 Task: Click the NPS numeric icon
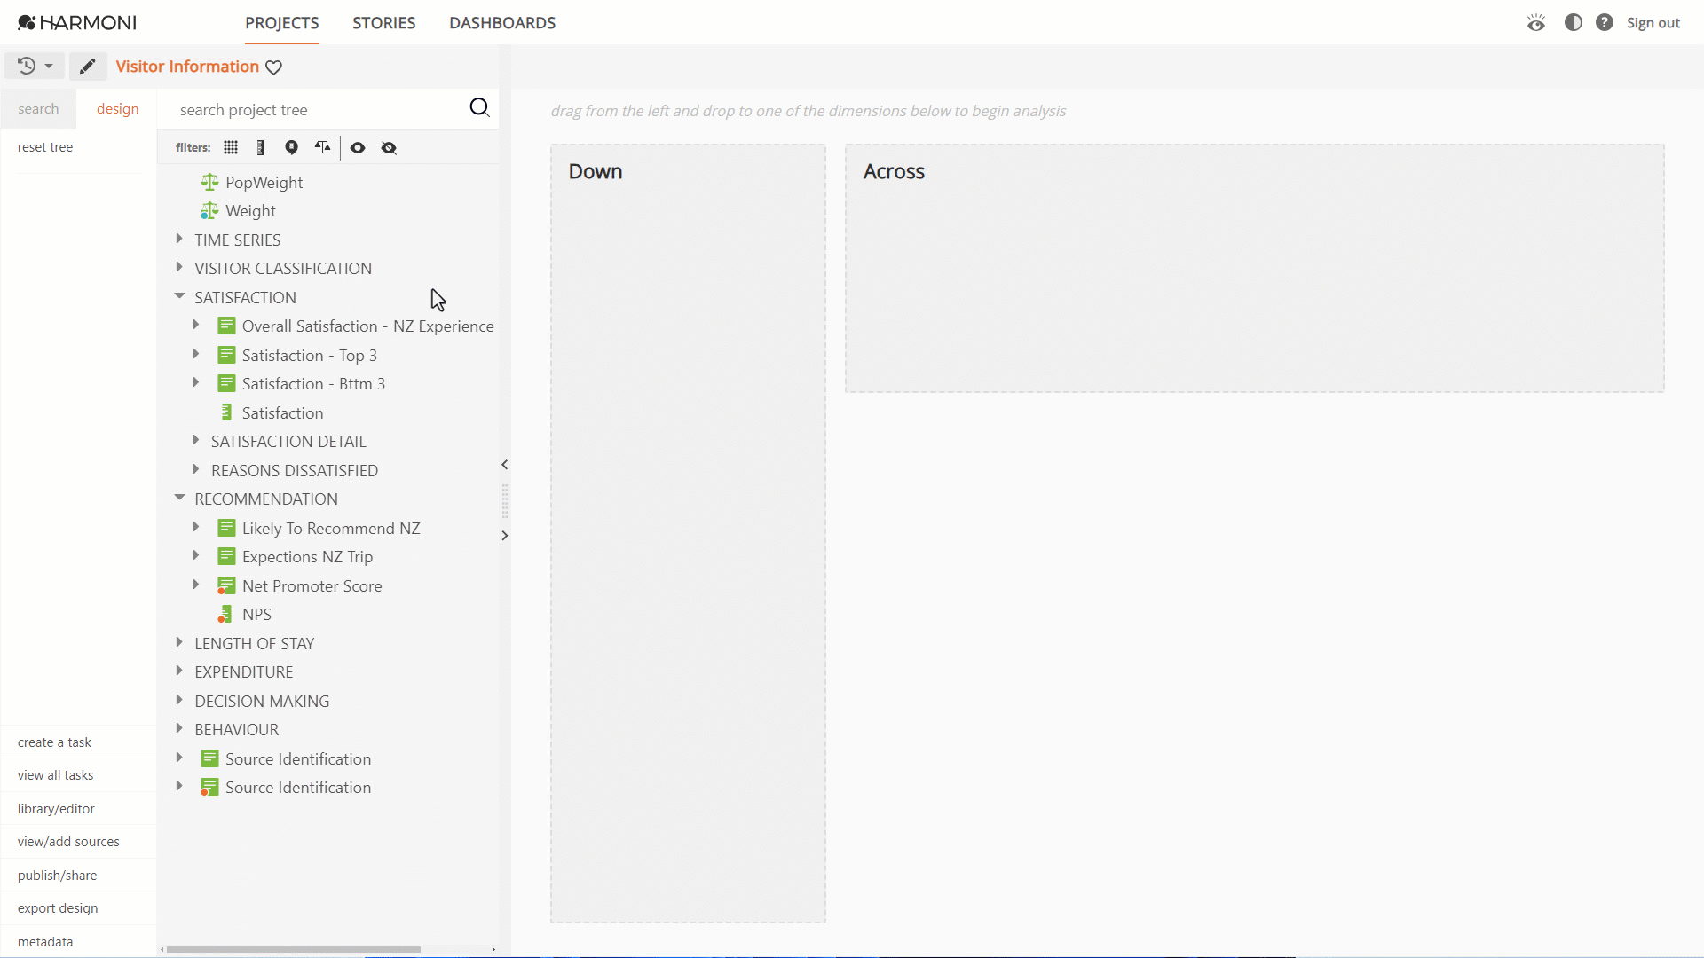click(x=225, y=614)
